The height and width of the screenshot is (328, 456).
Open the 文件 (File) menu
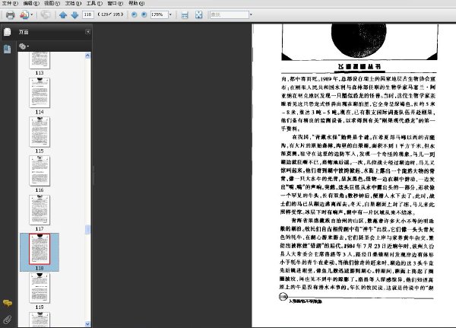click(x=10, y=3)
